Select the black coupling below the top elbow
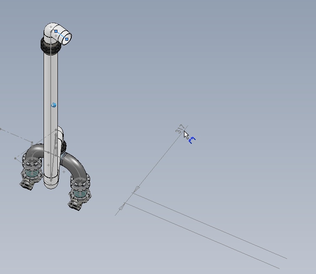Screen dimensions: 316x274 tap(50, 48)
